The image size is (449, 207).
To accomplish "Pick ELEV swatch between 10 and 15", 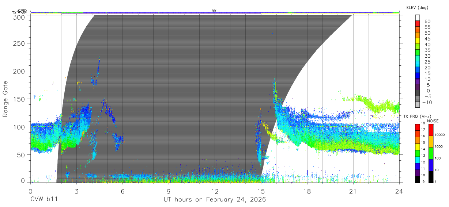I will [418, 76].
